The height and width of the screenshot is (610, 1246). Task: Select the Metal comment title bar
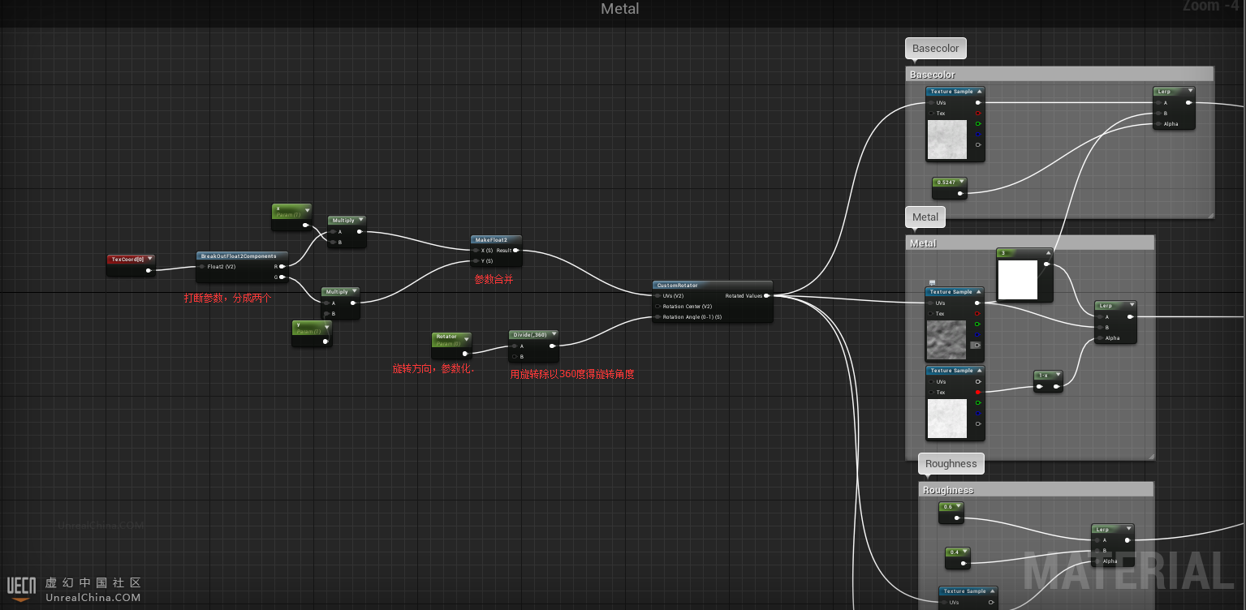pyautogui.click(x=1030, y=243)
